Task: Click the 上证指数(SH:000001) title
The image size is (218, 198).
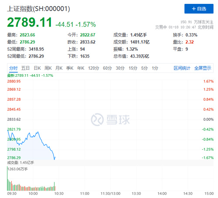Action: (38, 9)
